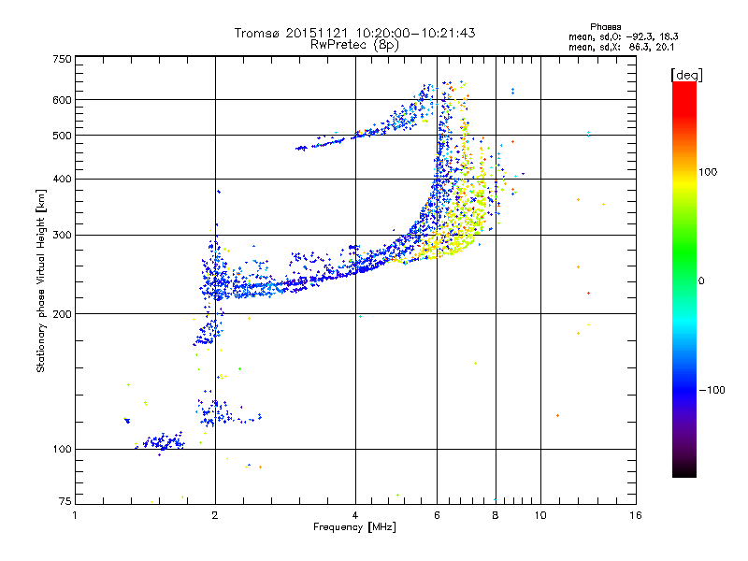
Task: Click the colorbar tick label '0'
Action: click(x=701, y=281)
